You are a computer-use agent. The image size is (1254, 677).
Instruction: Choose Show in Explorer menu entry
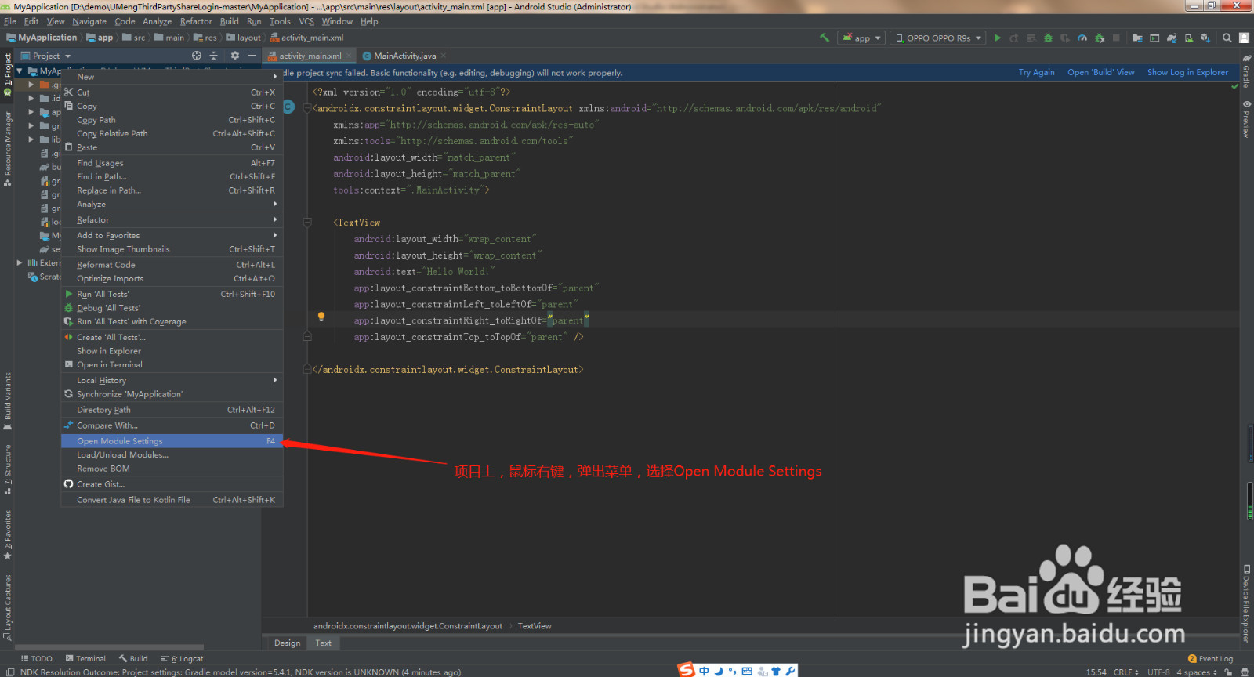[172, 351]
